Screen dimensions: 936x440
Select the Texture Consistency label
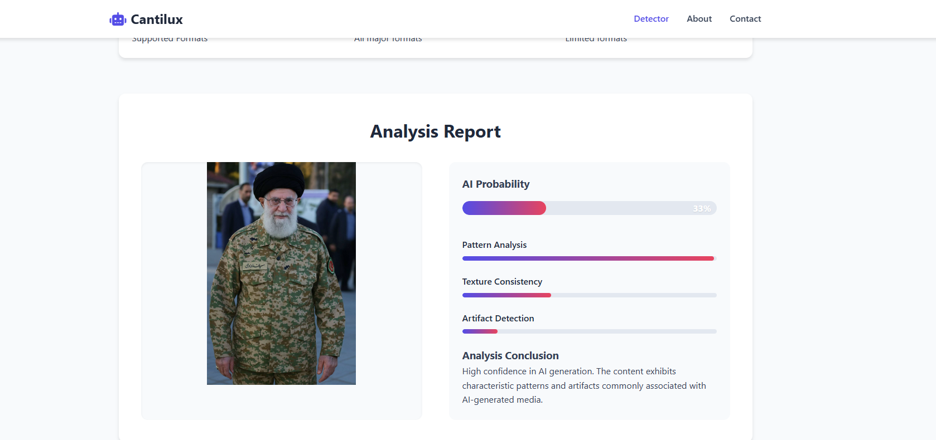click(x=502, y=282)
